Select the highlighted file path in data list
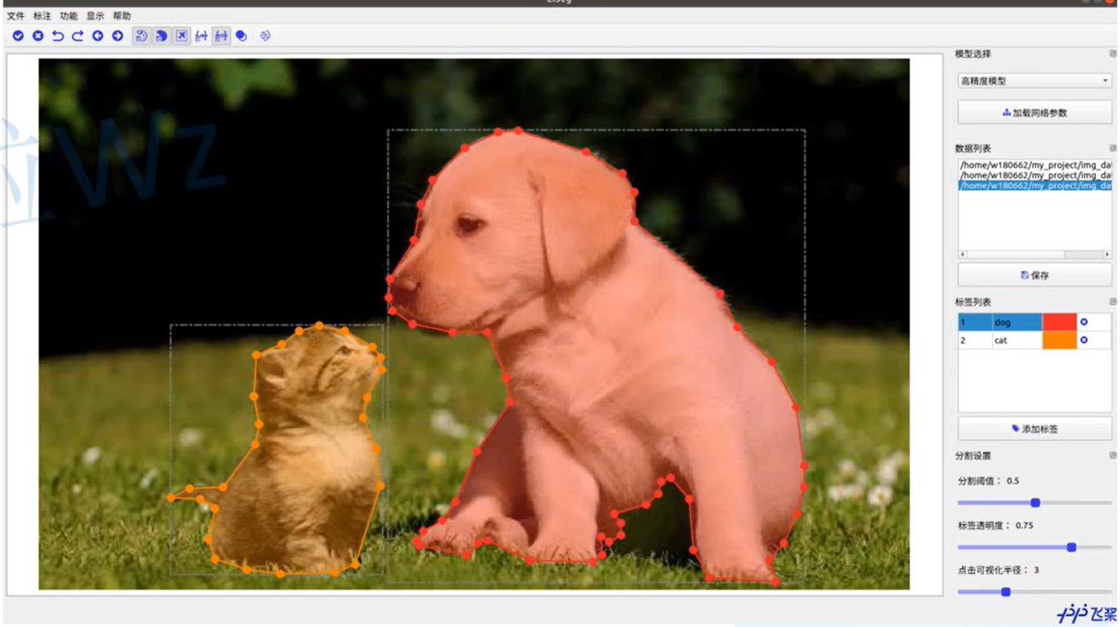The image size is (1120, 627). 1035,185
